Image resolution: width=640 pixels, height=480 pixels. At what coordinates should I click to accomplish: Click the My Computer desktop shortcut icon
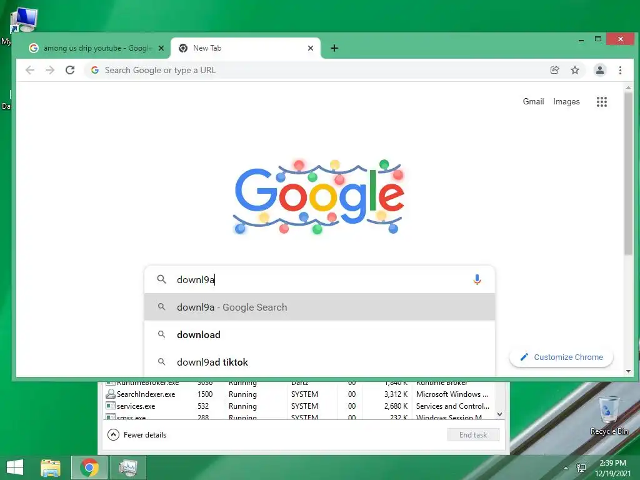[24, 21]
